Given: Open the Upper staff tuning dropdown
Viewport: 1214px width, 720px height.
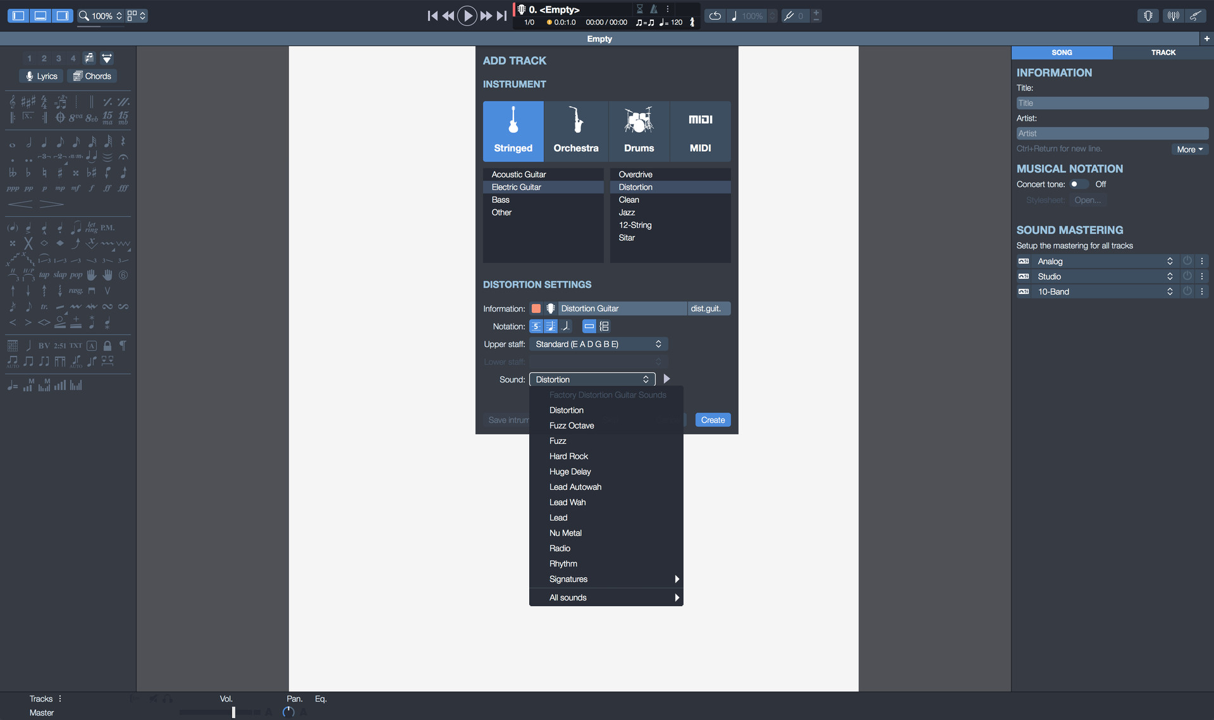Looking at the screenshot, I should tap(598, 344).
